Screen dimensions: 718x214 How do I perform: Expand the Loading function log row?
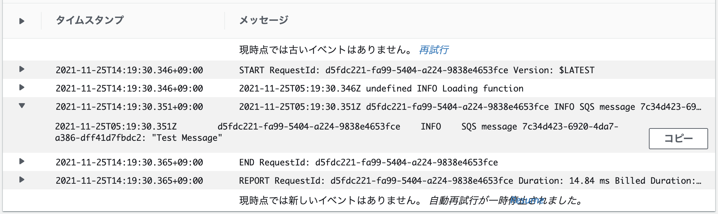(x=22, y=88)
